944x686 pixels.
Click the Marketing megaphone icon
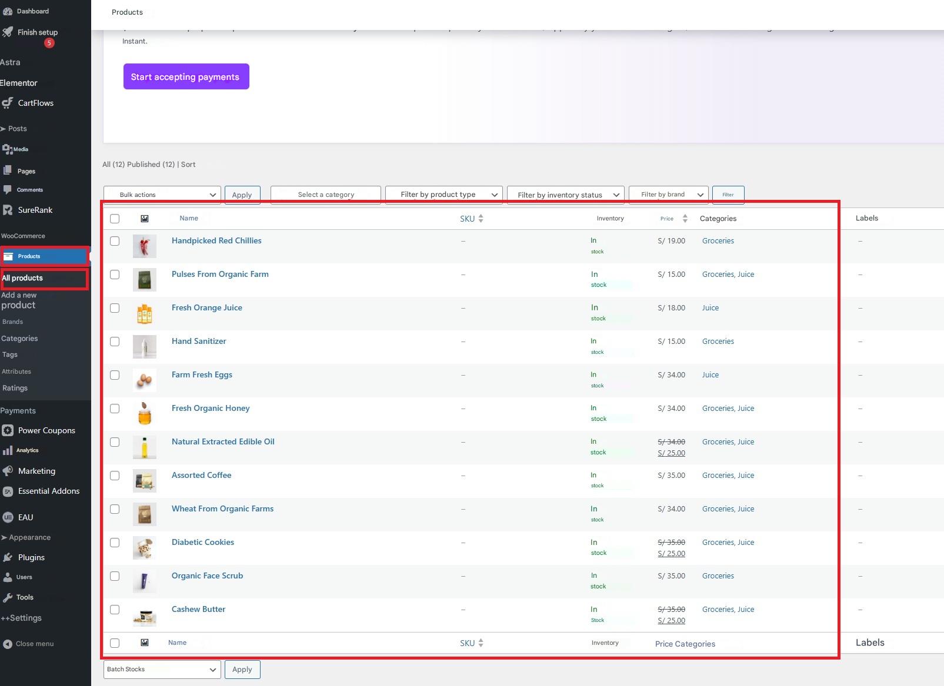[7, 471]
